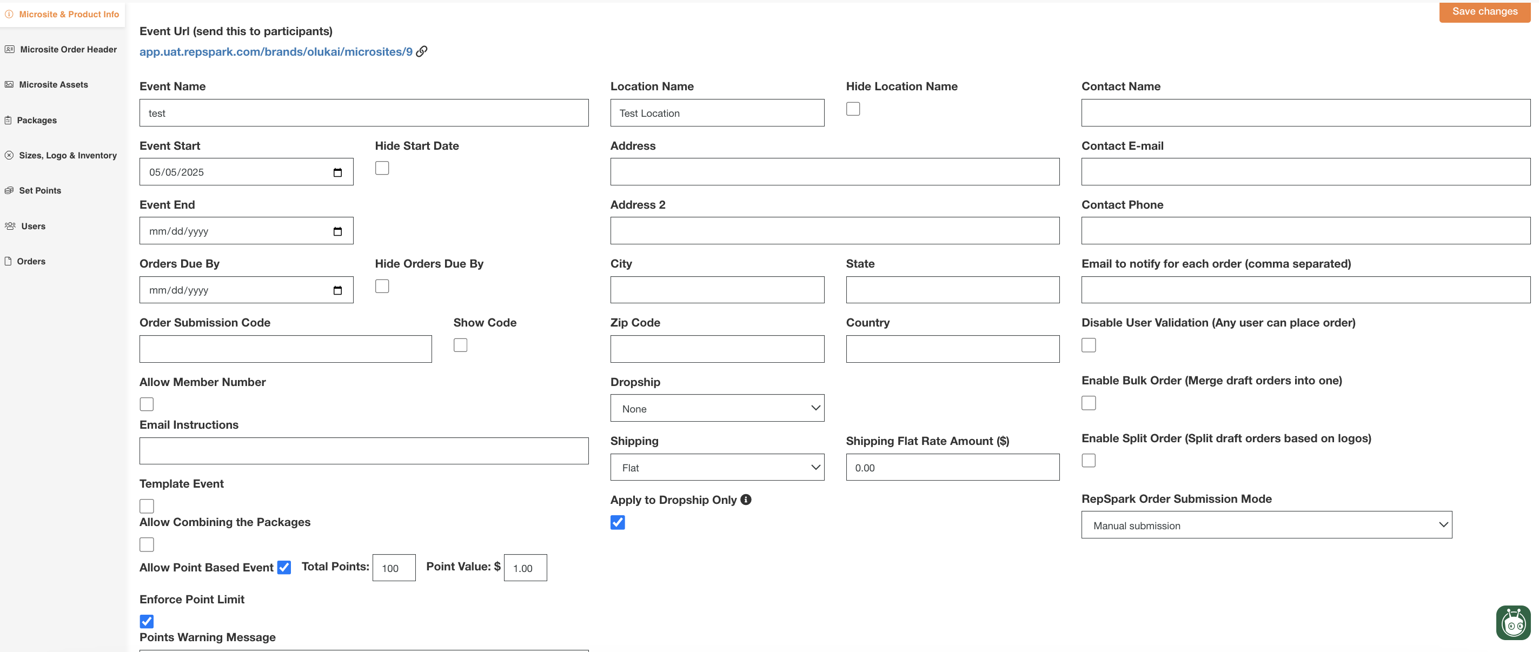Click the Email Instructions input field
The height and width of the screenshot is (652, 1539).
(x=364, y=451)
